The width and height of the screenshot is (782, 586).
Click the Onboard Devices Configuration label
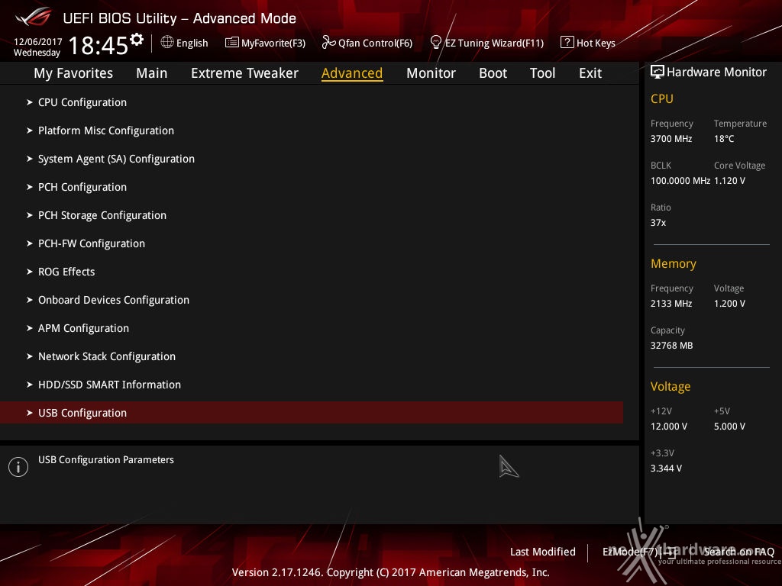[x=114, y=300]
